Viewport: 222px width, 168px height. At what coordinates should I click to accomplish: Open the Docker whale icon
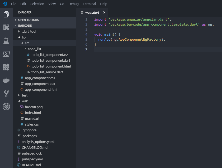pos(6,80)
